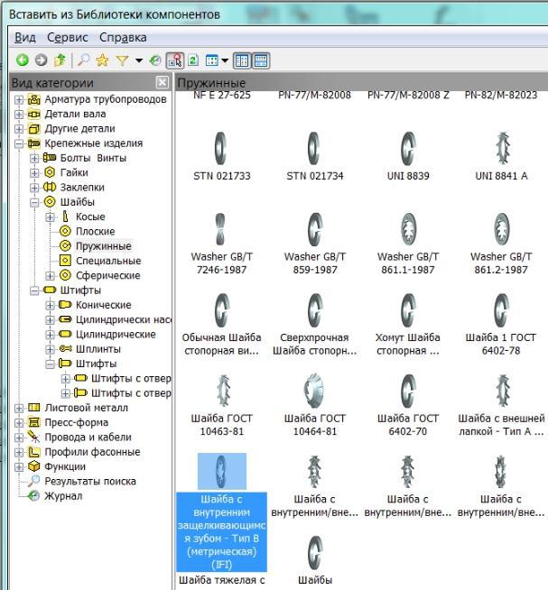The image size is (548, 590).
Task: Collapse the Шайбы node
Action: coord(34,203)
